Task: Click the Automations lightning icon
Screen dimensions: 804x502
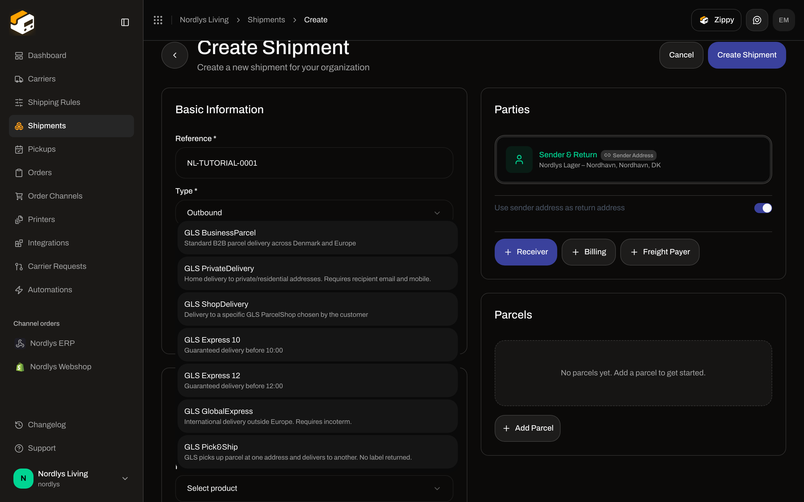Action: (19, 290)
